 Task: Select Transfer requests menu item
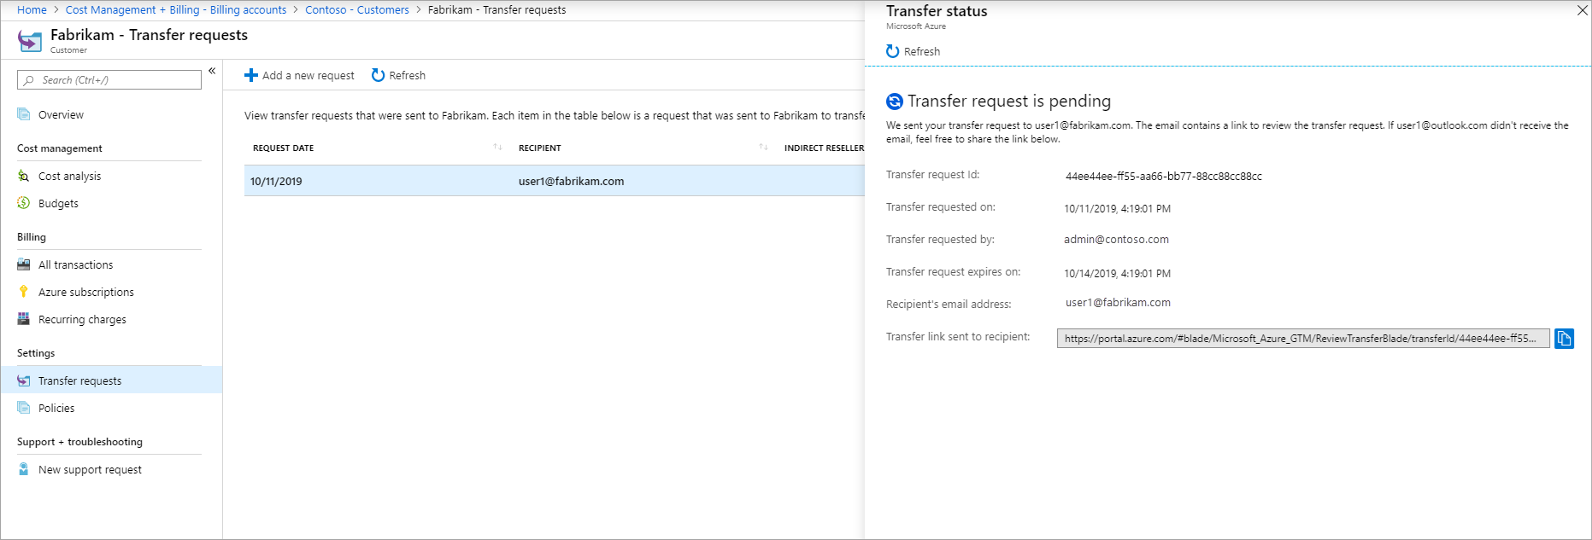(111, 380)
